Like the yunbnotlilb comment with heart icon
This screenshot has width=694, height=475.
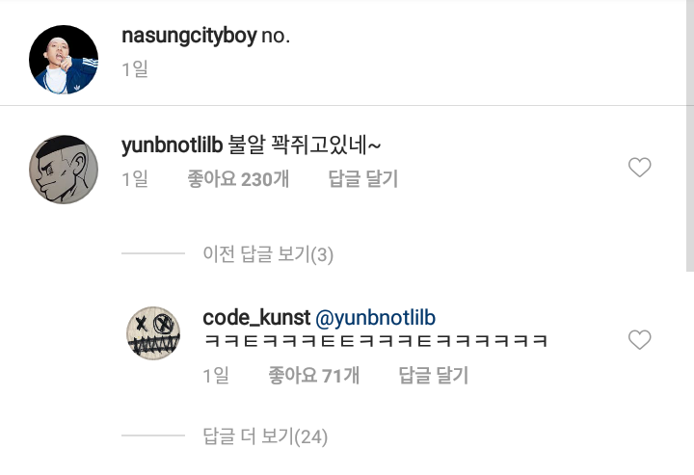coord(640,168)
